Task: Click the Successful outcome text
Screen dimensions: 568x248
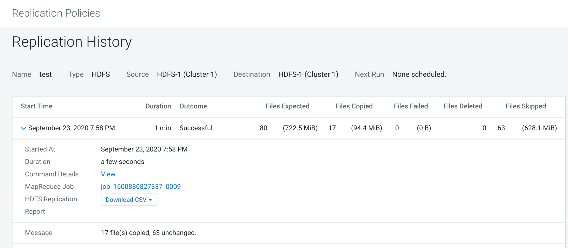Action: [x=196, y=128]
